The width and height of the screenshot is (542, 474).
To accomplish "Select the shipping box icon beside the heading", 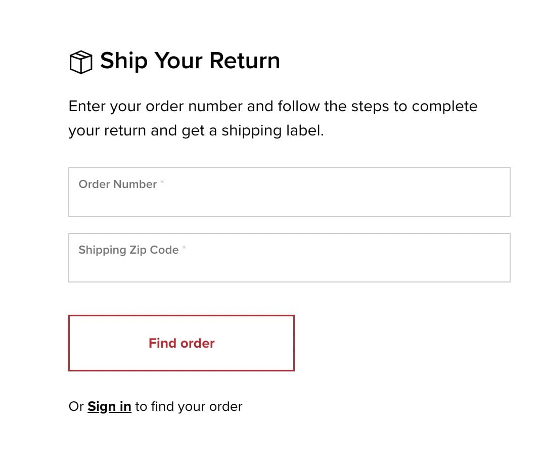I will (x=80, y=61).
